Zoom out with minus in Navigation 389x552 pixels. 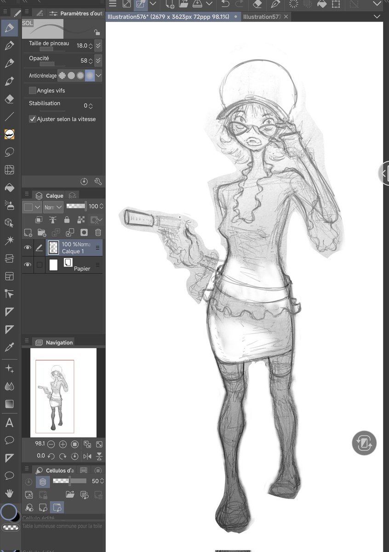click(51, 444)
